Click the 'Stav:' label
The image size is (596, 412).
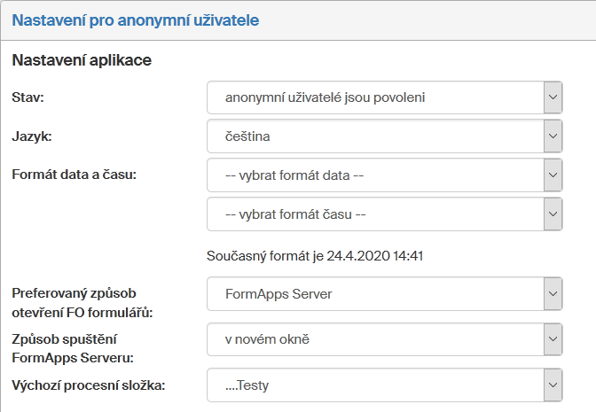28,97
